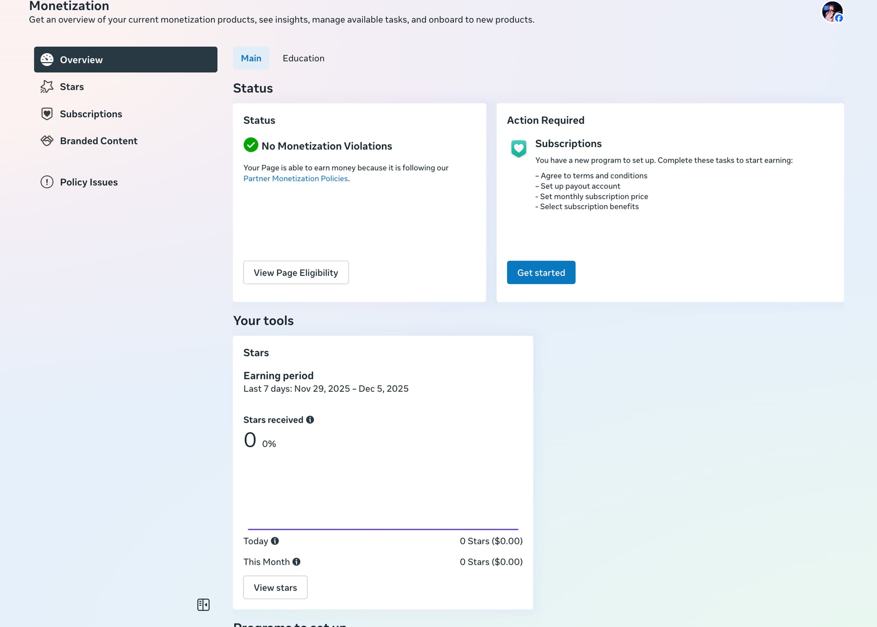Click the View stars button
877x627 pixels.
click(x=275, y=587)
